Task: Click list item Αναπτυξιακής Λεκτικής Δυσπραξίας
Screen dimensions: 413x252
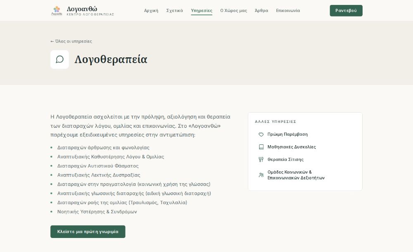Action: [x=99, y=175]
